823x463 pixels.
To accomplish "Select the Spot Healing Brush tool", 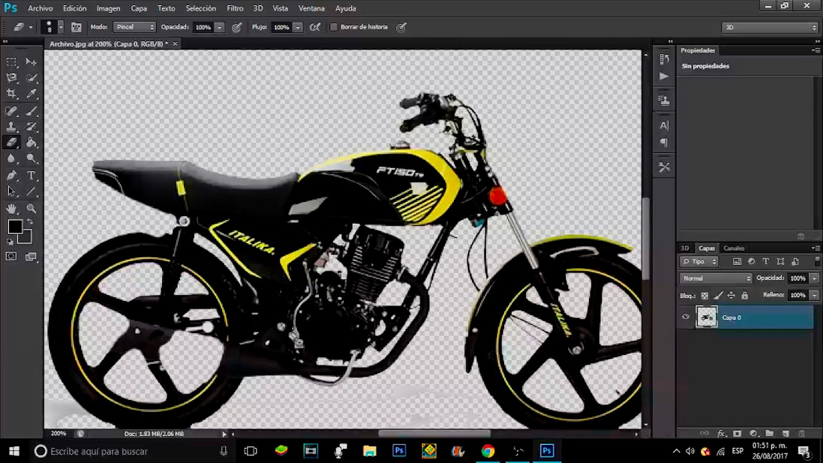I will pyautogui.click(x=12, y=111).
